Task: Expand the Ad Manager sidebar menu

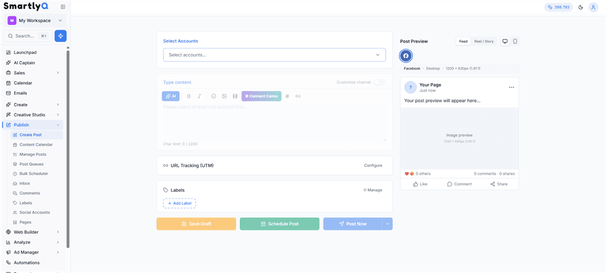Action: 33,252
